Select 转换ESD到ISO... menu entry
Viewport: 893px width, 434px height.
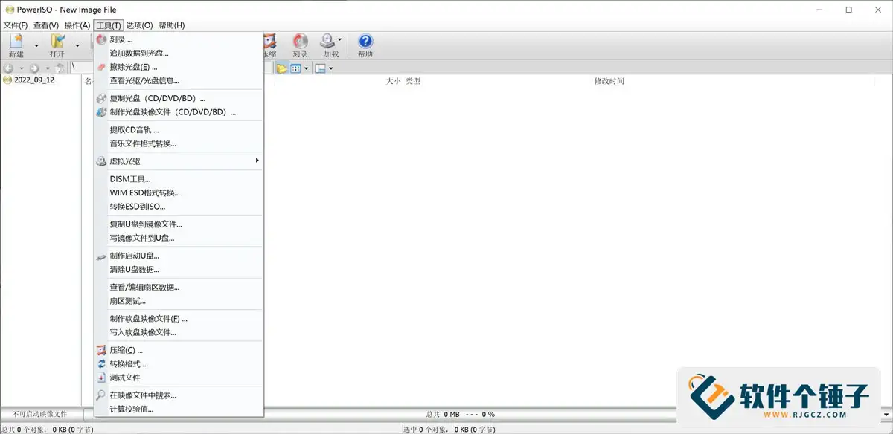pyautogui.click(x=179, y=207)
